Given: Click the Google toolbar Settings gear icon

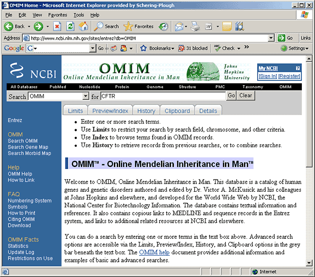Looking at the screenshot, I should pyautogui.click(x=284, y=48).
